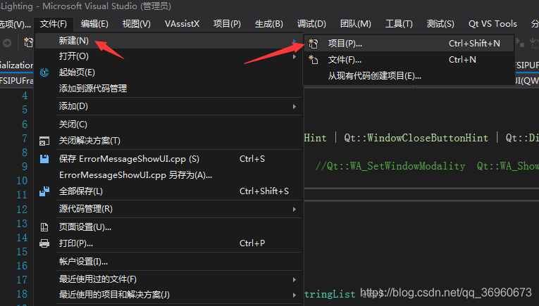Click the Ctrl+Shift+N shortcut text
This screenshot has height=306, width=539.
click(x=474, y=44)
